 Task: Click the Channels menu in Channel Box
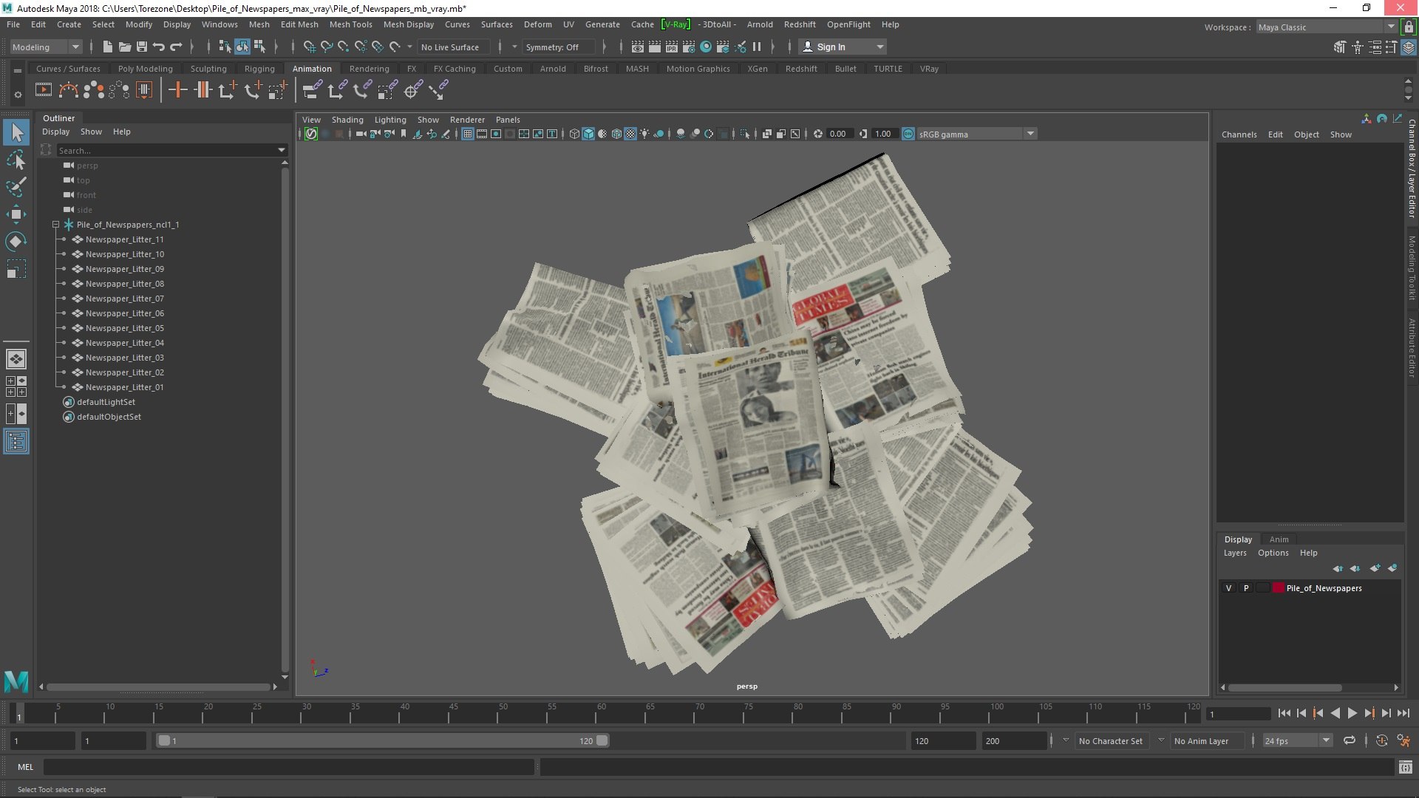tap(1239, 134)
